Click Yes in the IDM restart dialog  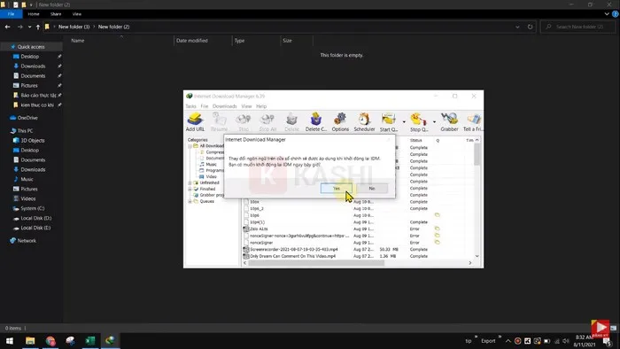[336, 189]
